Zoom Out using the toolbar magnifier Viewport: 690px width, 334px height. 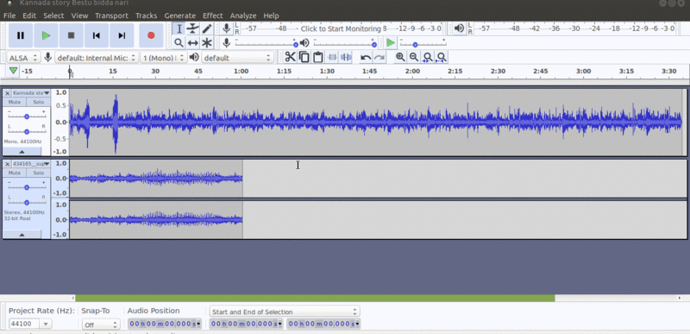414,57
